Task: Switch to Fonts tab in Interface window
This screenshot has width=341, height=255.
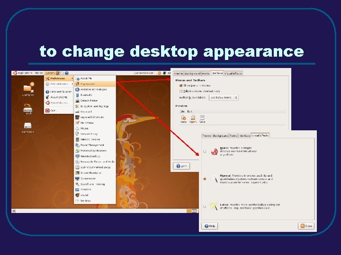Action: [206, 74]
